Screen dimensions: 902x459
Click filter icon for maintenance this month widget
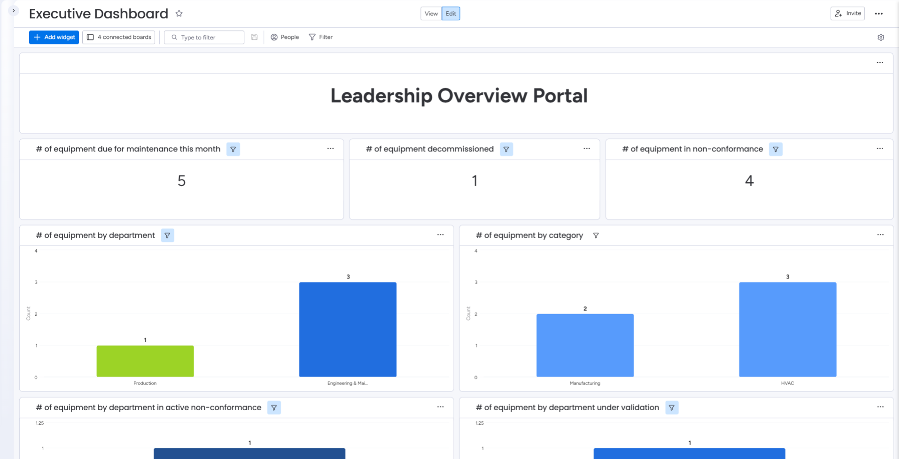233,149
